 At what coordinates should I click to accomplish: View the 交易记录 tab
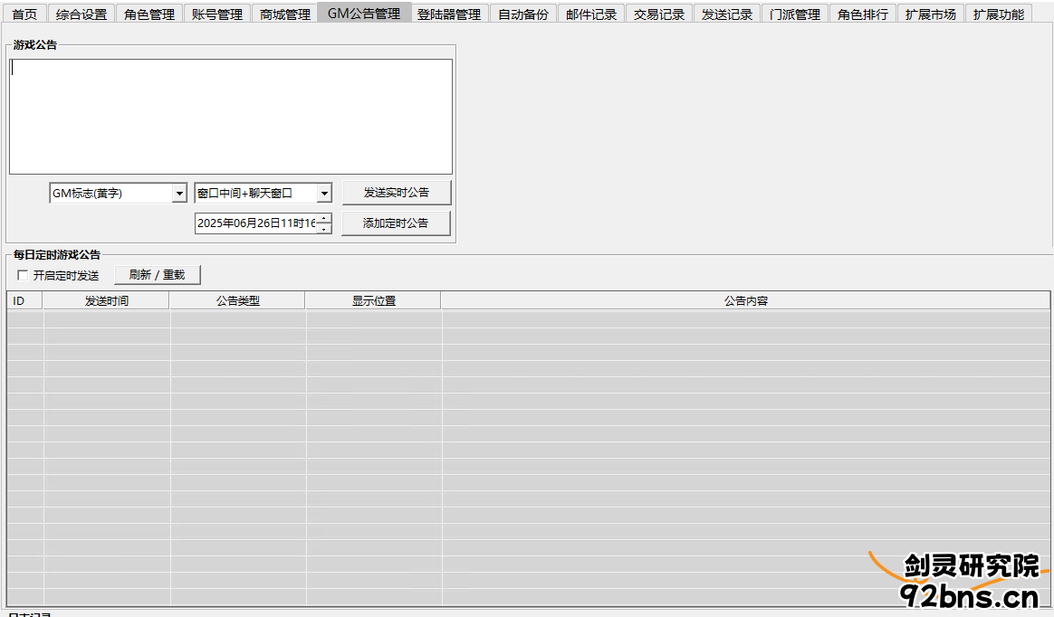coord(659,14)
